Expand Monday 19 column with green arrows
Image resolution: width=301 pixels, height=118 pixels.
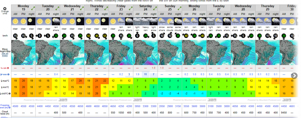click(33, 8)
